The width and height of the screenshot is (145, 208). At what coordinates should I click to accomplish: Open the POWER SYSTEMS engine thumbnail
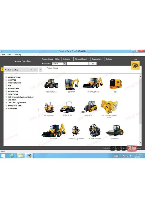coord(95,130)
